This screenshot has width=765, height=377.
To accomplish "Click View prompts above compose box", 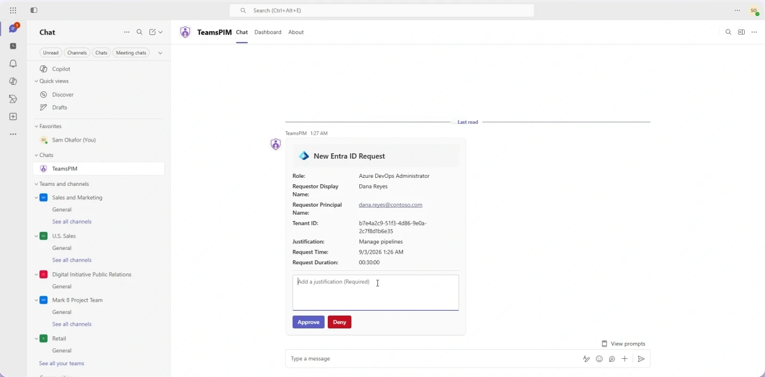I will pos(624,344).
